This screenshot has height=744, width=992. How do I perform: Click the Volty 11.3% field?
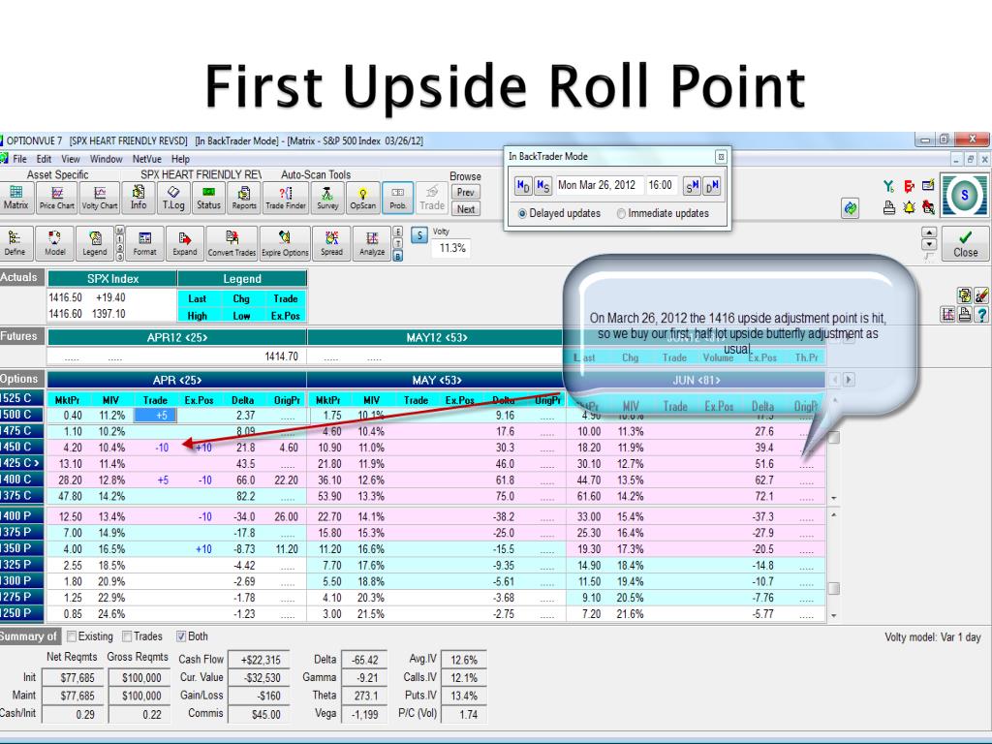(452, 248)
